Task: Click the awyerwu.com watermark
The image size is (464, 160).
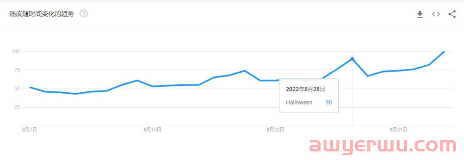Action: (x=383, y=145)
